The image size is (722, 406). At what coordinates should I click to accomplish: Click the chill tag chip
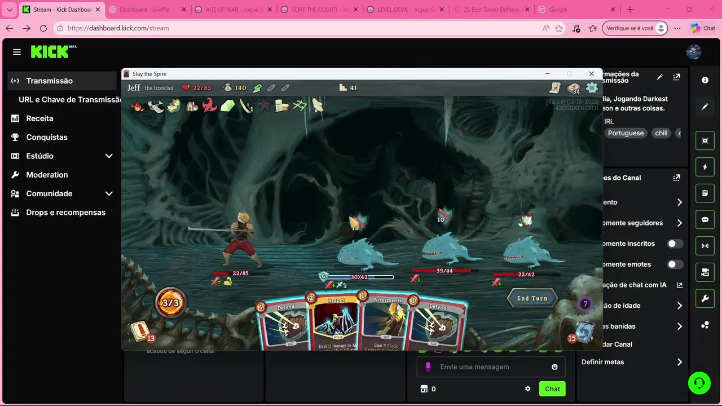click(x=661, y=133)
